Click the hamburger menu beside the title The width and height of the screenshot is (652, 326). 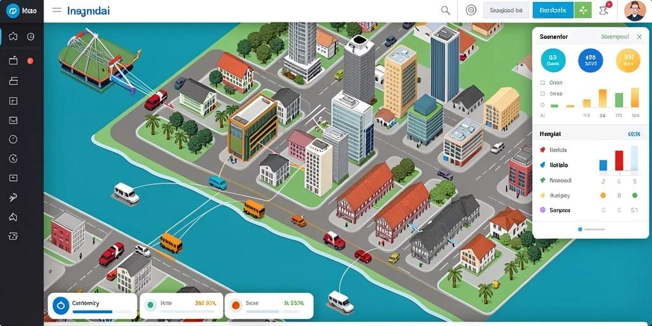coord(57,10)
